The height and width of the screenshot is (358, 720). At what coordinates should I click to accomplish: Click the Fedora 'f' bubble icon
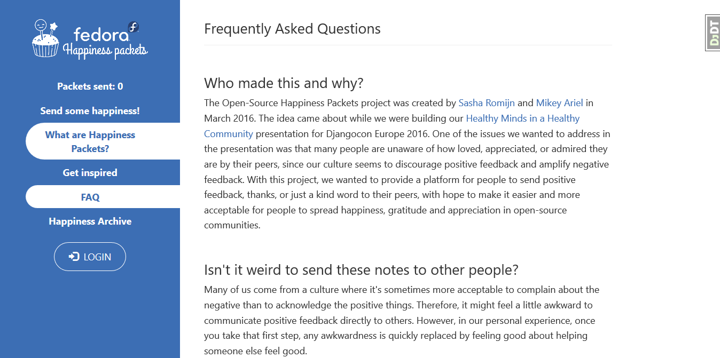pyautogui.click(x=134, y=27)
